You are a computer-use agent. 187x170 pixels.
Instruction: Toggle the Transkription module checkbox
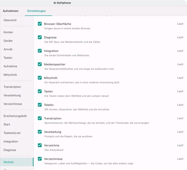pyautogui.click(x=40, y=118)
